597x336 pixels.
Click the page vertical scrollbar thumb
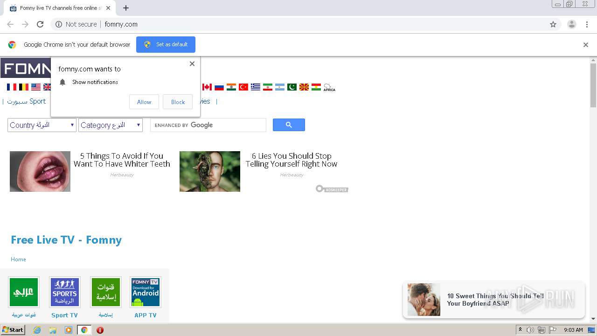pyautogui.click(x=593, y=85)
